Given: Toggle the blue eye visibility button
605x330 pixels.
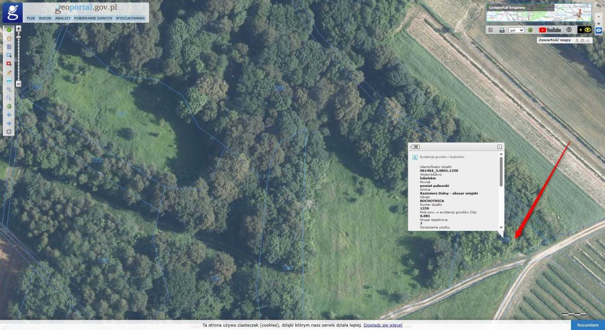Looking at the screenshot, I should tap(599, 31).
